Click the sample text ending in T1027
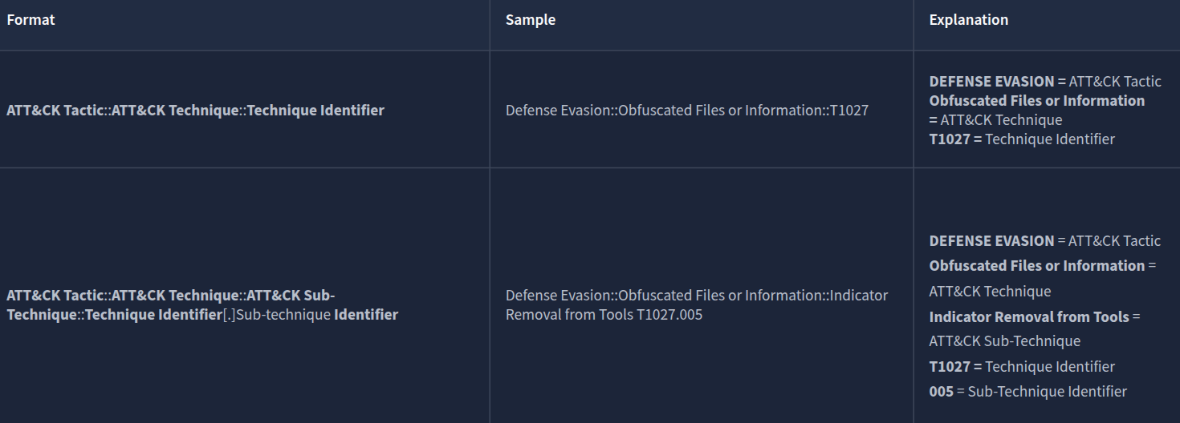The height and width of the screenshot is (423, 1180). [686, 111]
